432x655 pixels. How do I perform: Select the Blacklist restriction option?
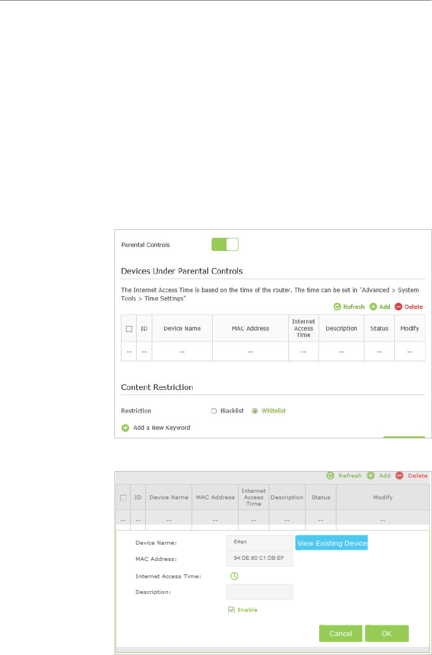(227, 411)
